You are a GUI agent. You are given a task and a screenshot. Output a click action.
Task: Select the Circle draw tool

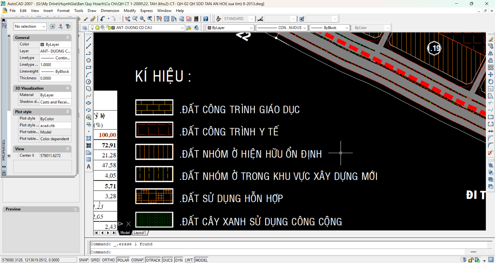88,82
